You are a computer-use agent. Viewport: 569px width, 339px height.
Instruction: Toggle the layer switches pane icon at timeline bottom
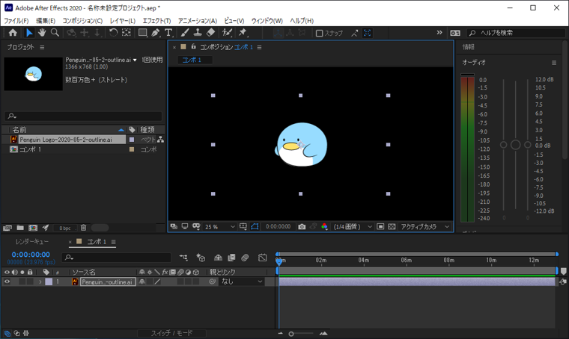(x=7, y=333)
